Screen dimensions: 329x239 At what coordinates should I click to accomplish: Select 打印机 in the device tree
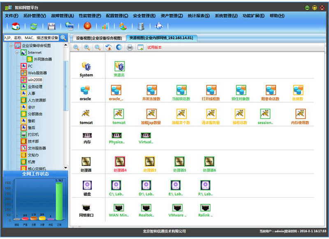point(33,134)
